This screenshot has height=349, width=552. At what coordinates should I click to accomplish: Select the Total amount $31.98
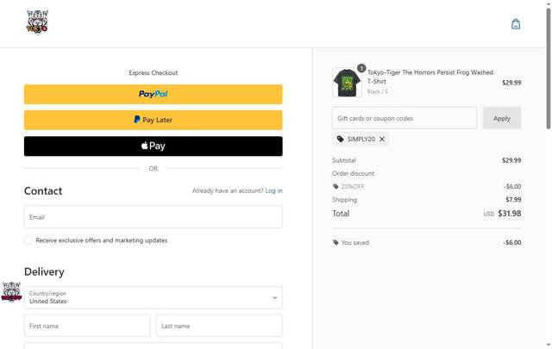pyautogui.click(x=510, y=214)
